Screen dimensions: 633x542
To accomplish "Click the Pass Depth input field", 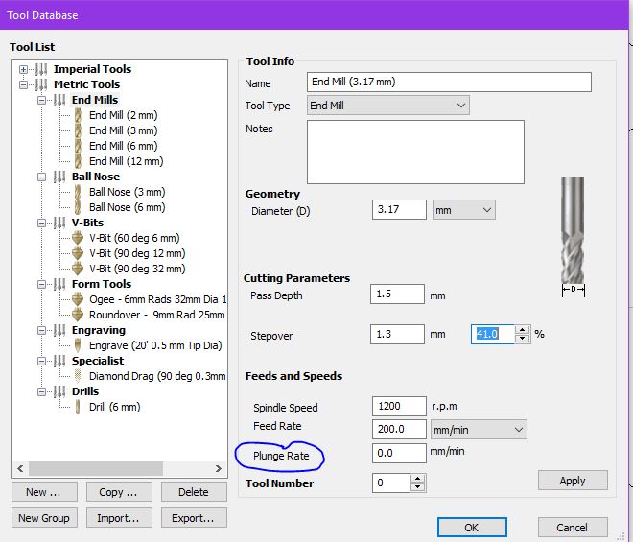I will point(397,294).
